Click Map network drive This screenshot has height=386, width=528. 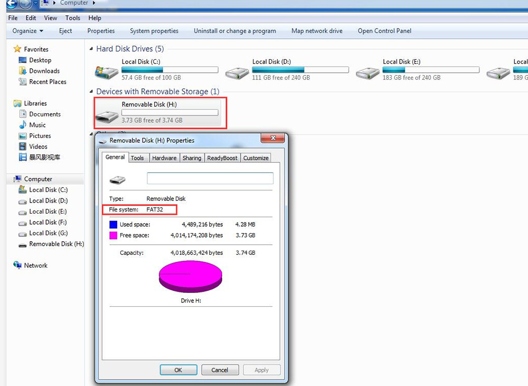pos(317,31)
